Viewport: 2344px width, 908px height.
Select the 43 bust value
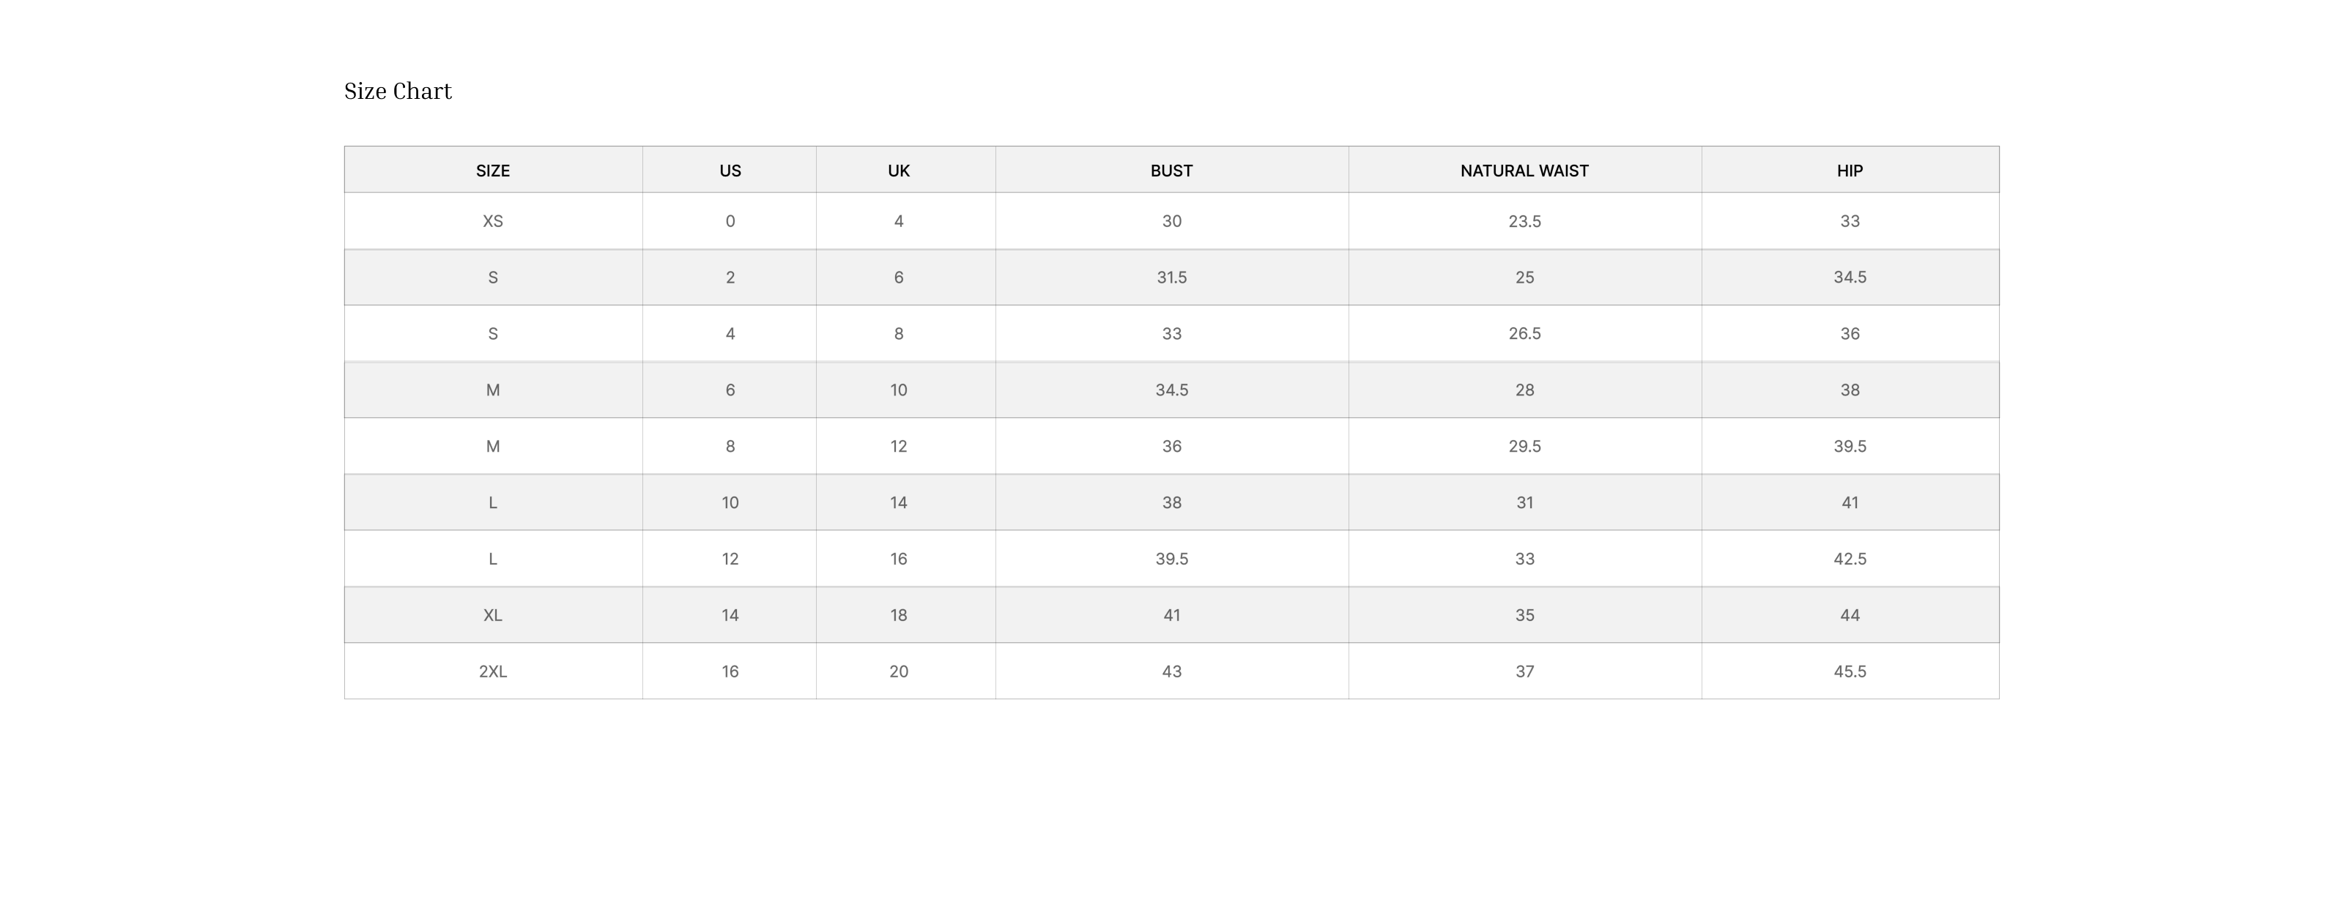click(1171, 671)
